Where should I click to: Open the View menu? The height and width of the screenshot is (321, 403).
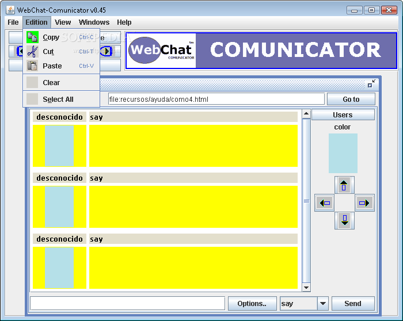[x=63, y=22]
